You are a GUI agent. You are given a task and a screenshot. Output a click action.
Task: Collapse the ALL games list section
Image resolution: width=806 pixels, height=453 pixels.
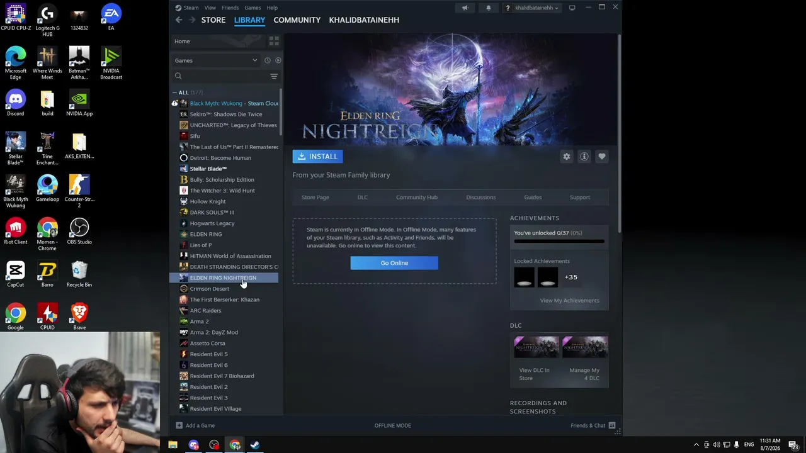[x=175, y=92]
